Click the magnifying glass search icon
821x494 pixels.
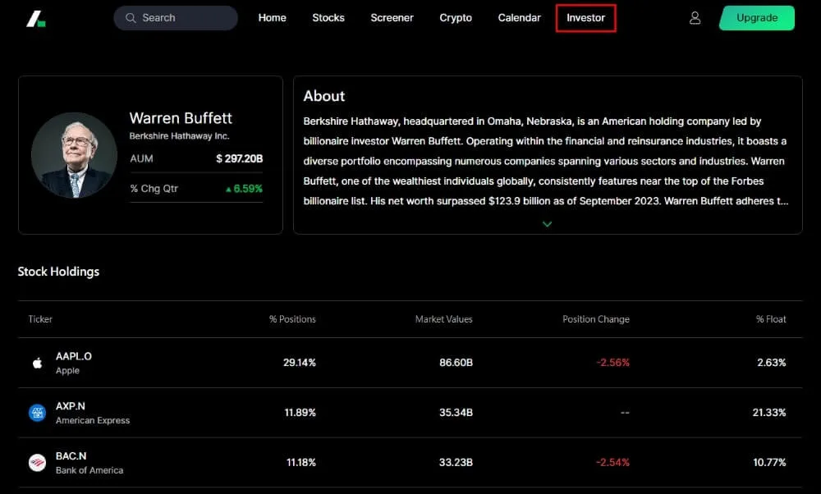point(131,18)
